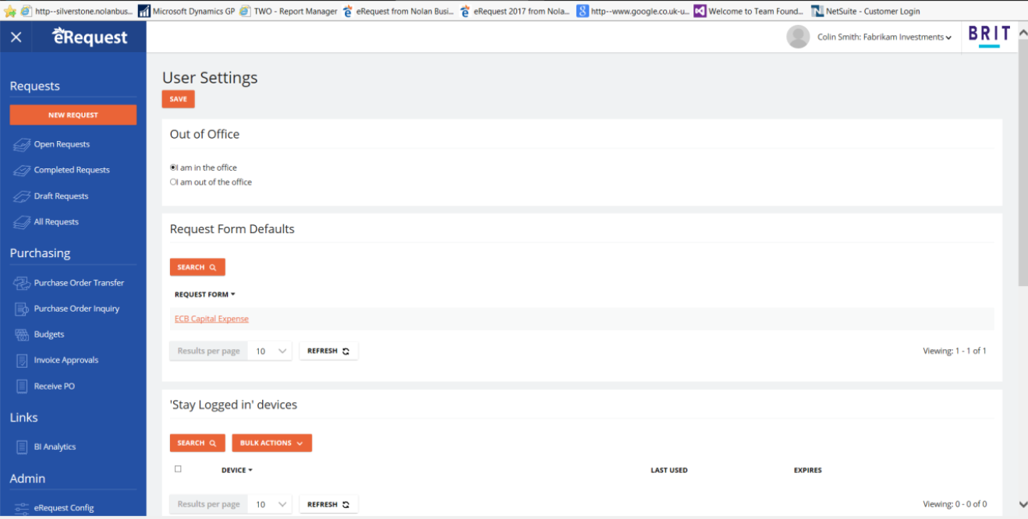This screenshot has height=519, width=1028.
Task: Click the BI Analytics icon
Action: [21, 447]
